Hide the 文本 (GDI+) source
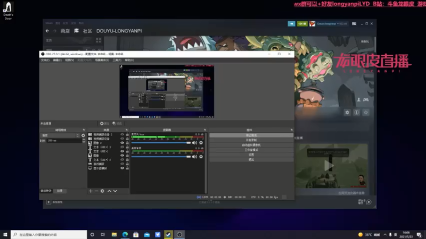 click(122, 151)
